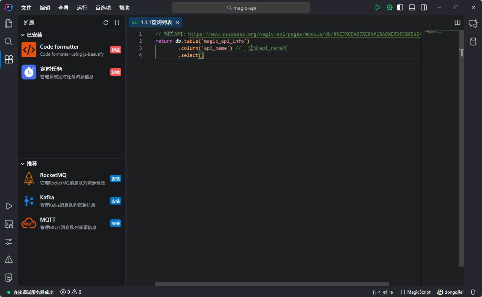482x297 pixels.
Task: Refresh the extensions list
Action: point(106,23)
